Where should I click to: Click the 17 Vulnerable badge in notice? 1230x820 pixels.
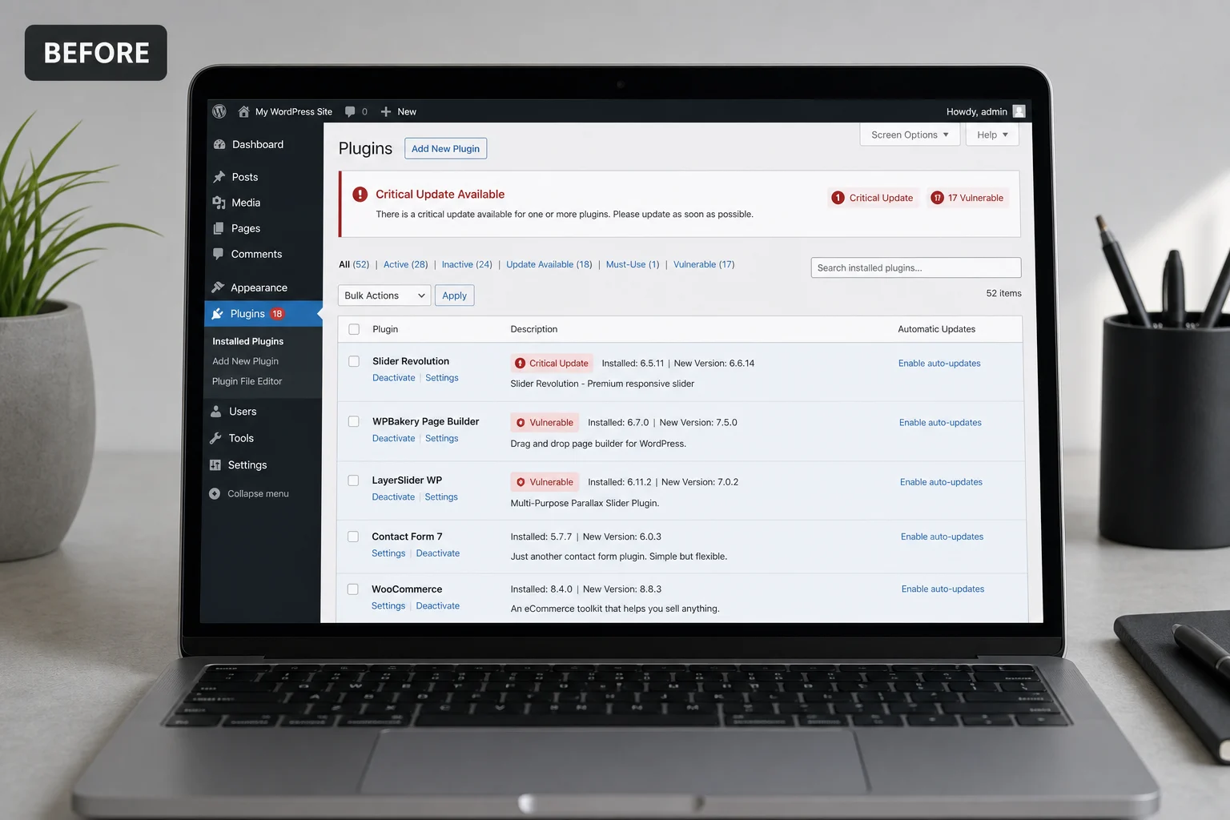(x=968, y=198)
